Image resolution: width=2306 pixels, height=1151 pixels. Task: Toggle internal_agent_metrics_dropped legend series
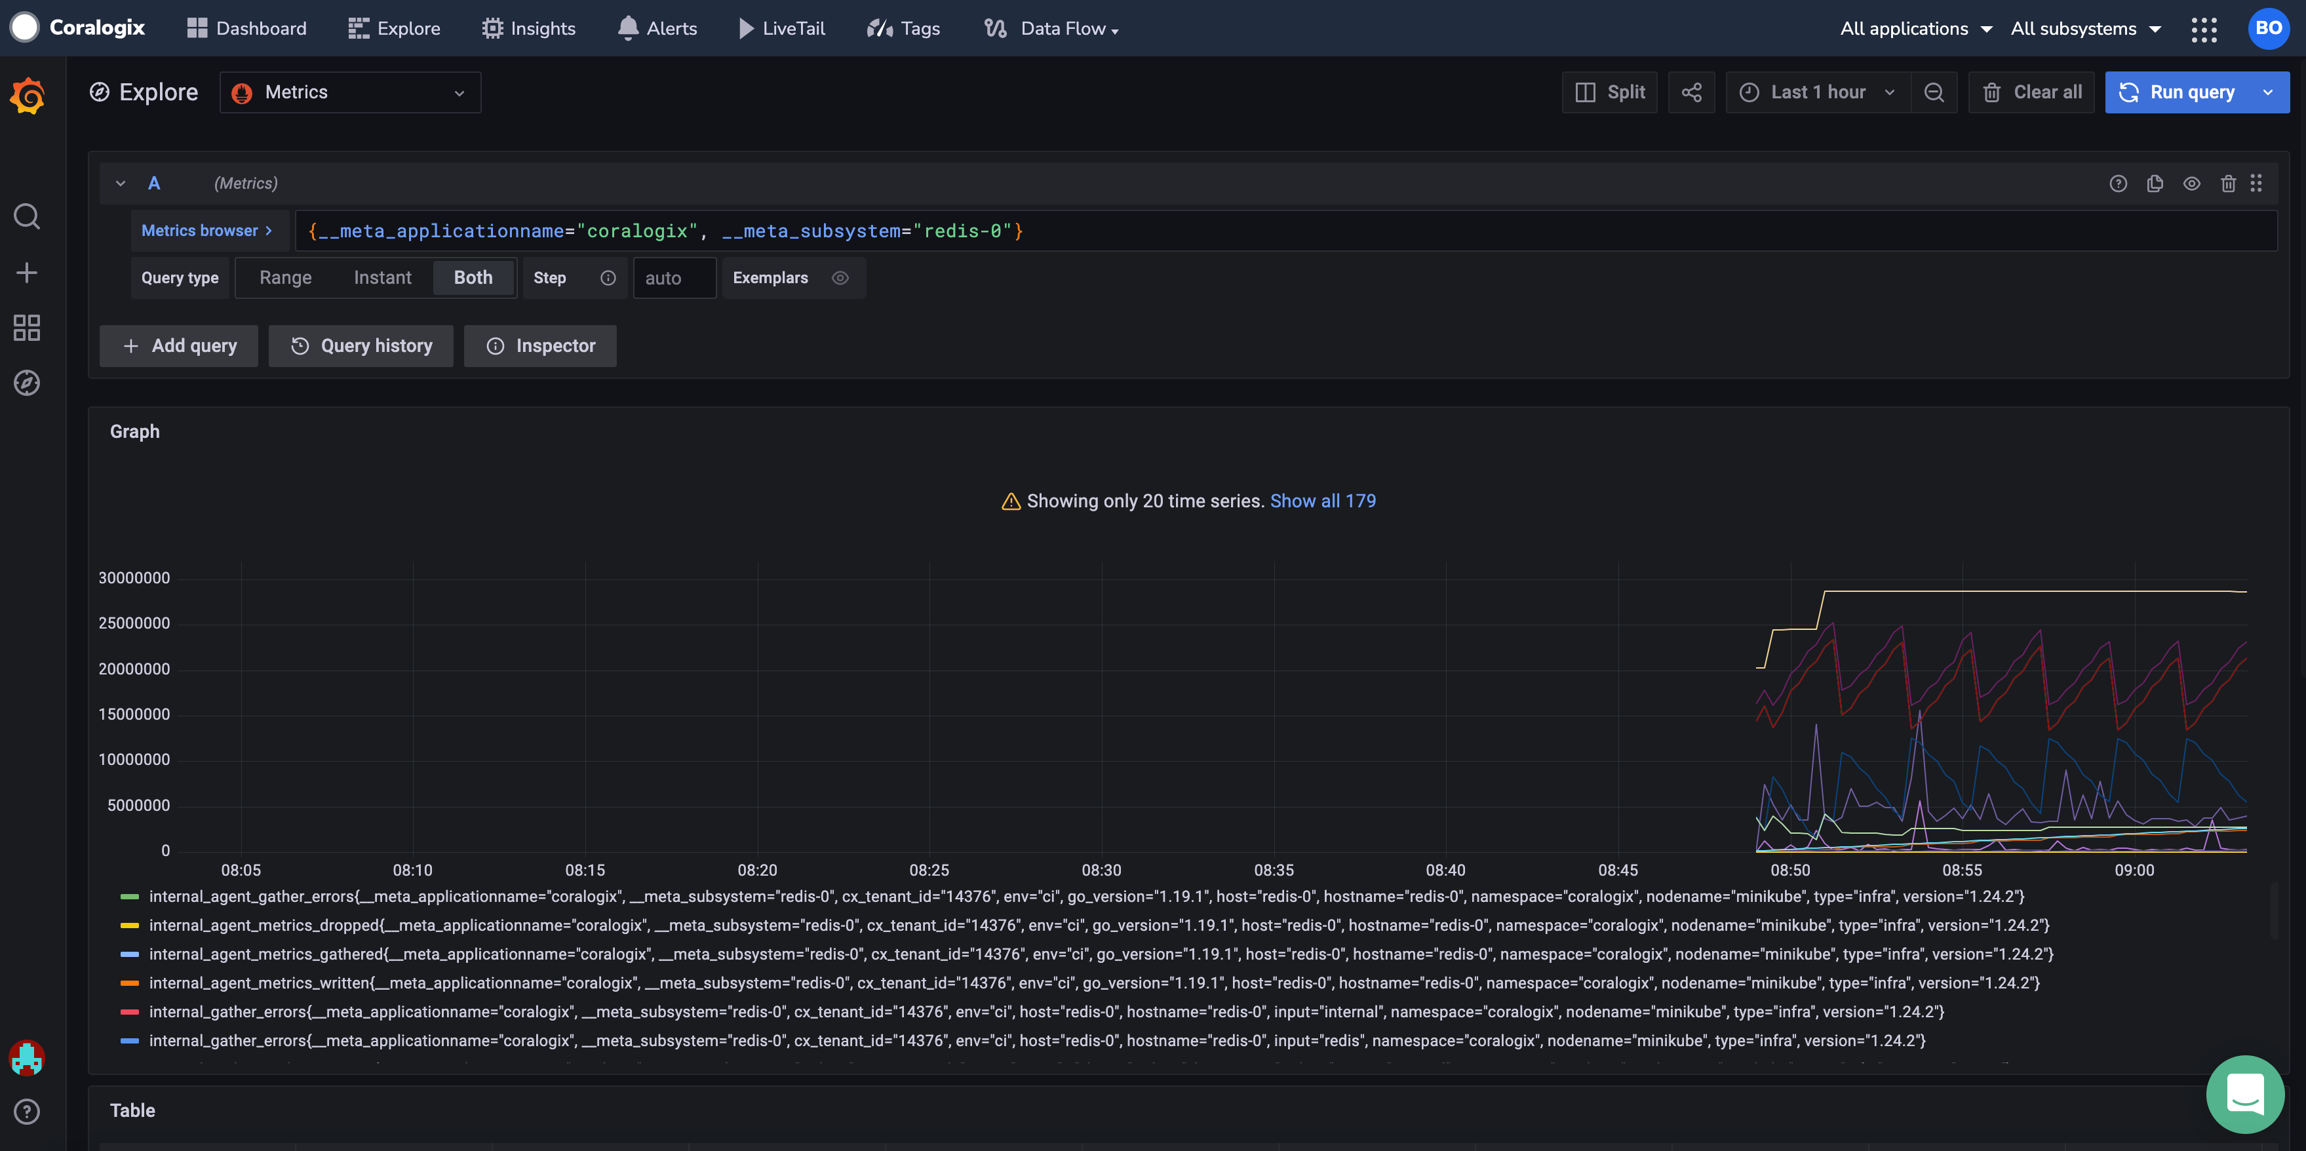click(x=1099, y=925)
